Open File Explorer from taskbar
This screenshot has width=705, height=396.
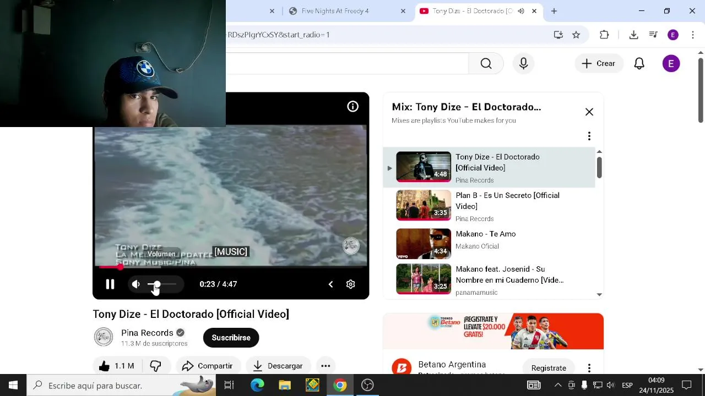[x=285, y=385]
